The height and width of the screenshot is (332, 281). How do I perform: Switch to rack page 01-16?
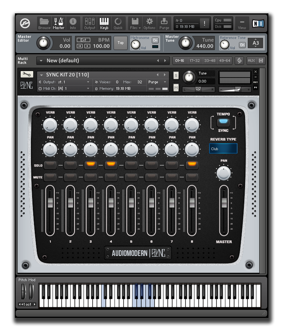(180, 61)
